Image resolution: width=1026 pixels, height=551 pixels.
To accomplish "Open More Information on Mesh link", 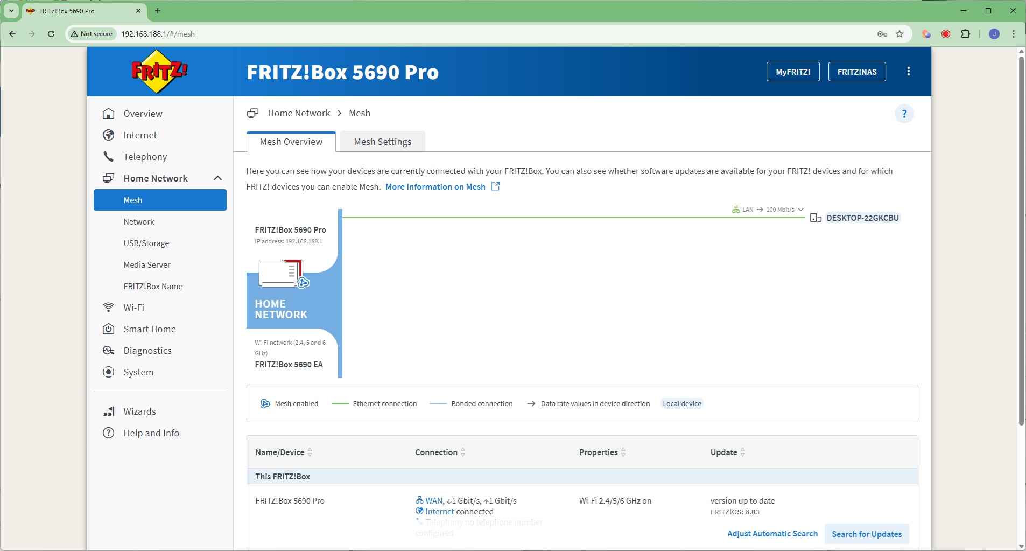I will point(435,186).
